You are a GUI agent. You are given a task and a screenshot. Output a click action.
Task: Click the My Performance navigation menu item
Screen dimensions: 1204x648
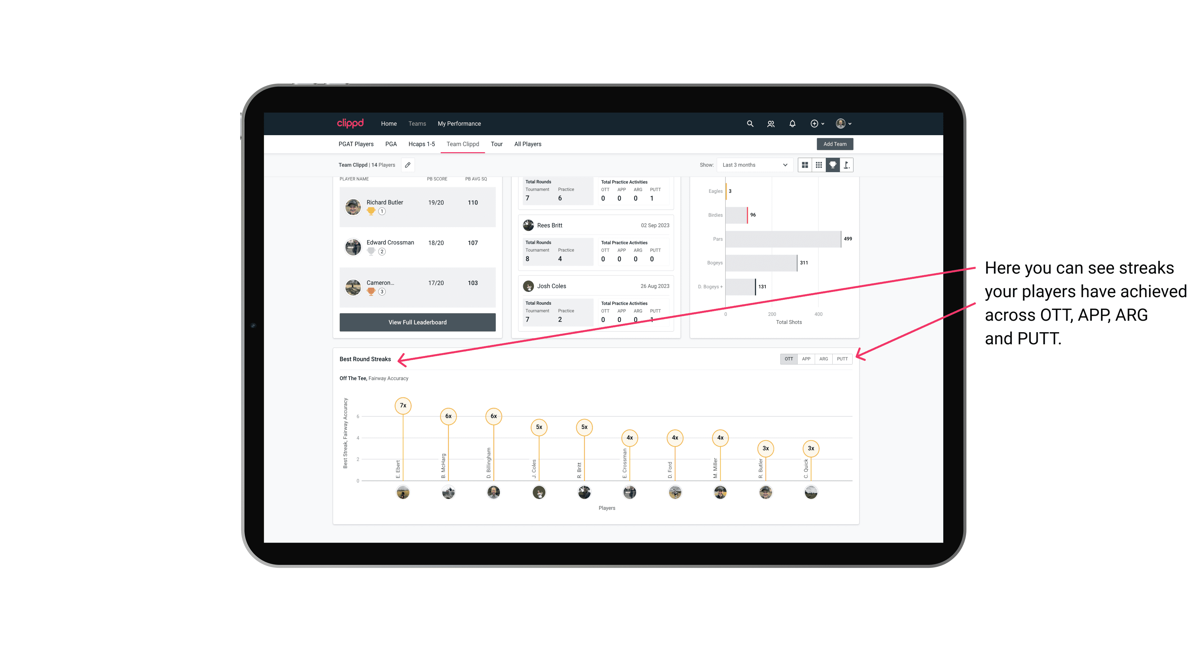(x=459, y=124)
